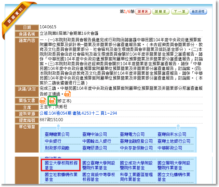Open the 中央銀行 budget link
Viewport: 219px width, 187px height.
click(x=53, y=141)
